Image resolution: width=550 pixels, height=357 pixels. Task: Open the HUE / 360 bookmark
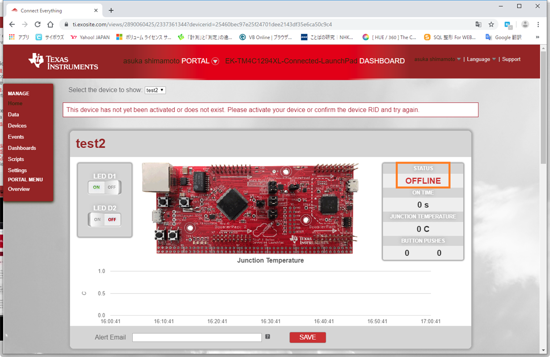click(x=389, y=37)
